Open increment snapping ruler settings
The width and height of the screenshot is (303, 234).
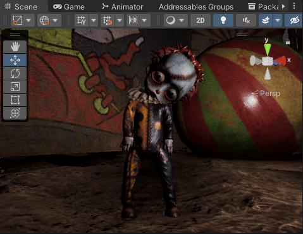133,20
